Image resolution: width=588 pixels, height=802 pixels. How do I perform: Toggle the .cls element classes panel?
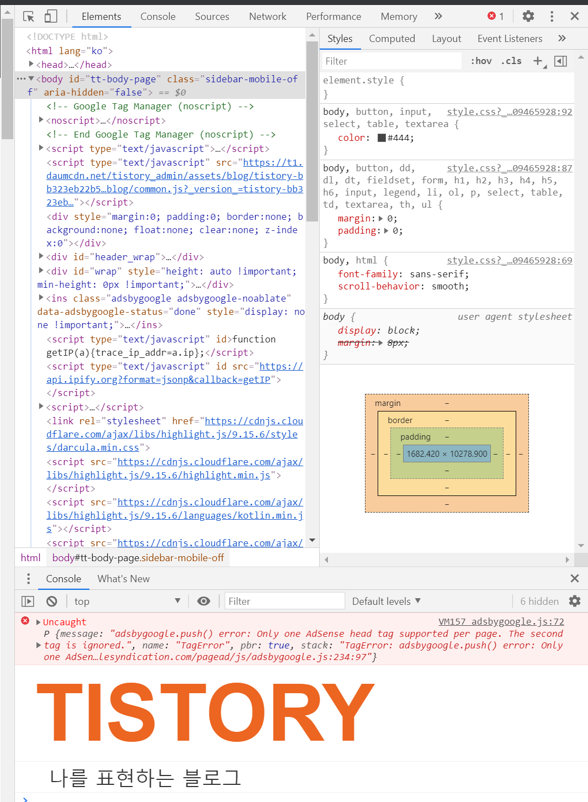pyautogui.click(x=511, y=61)
